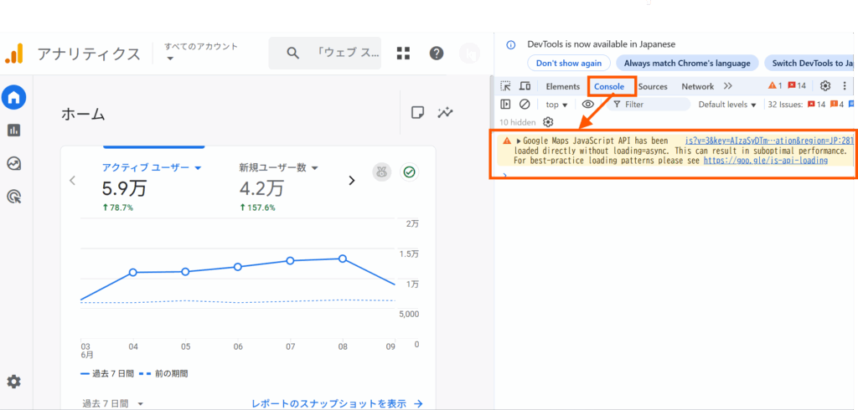Open the Google apps grid icon
This screenshot has height=410, width=858.
(403, 54)
